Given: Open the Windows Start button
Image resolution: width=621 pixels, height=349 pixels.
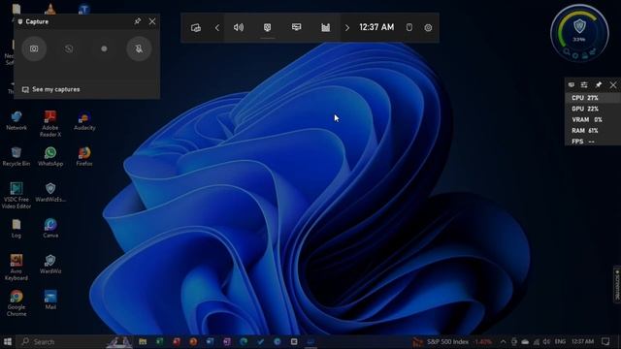Looking at the screenshot, I should (x=8, y=341).
